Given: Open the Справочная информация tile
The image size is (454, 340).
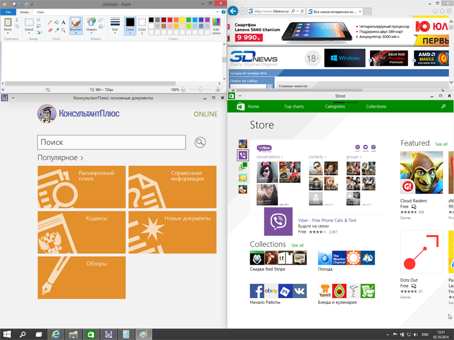Looking at the screenshot, I should tap(173, 187).
